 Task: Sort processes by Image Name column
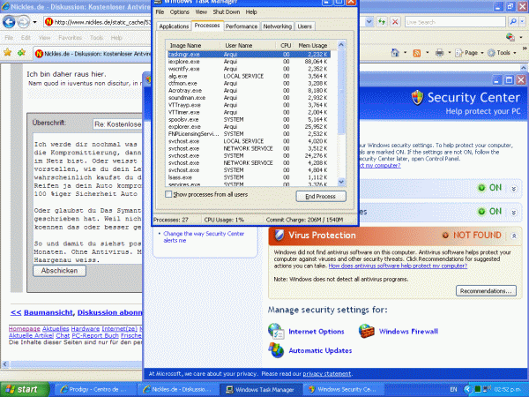(x=192, y=45)
